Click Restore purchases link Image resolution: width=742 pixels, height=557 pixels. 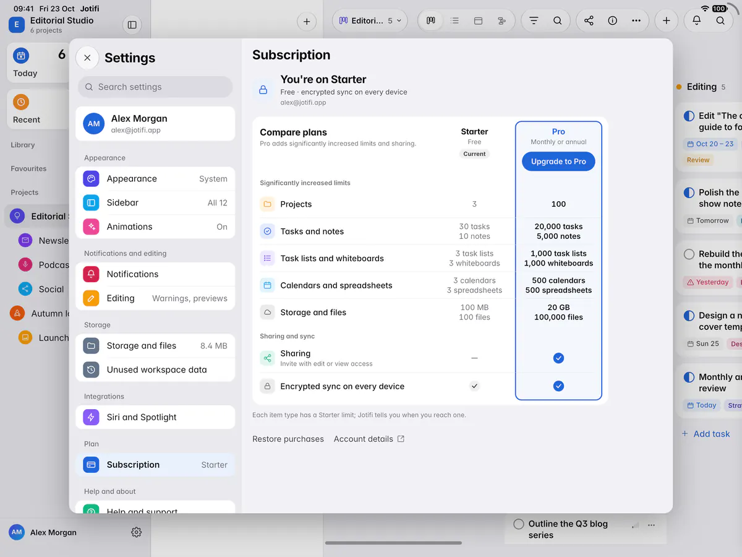click(288, 439)
